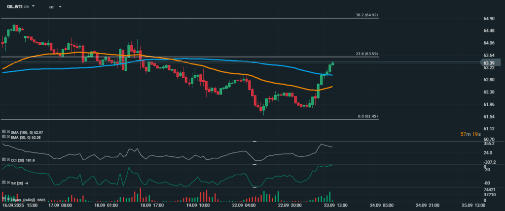The height and width of the screenshot is (211, 505).
Task: Click the %R panel top resize handle
Action: click(x=255, y=164)
